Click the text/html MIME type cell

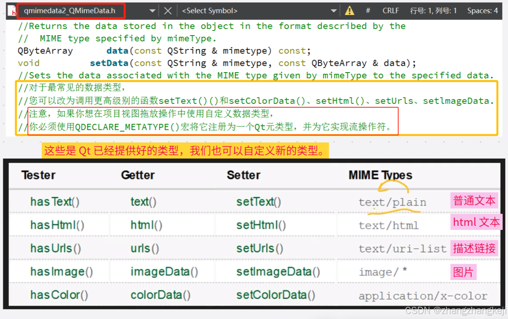(388, 225)
